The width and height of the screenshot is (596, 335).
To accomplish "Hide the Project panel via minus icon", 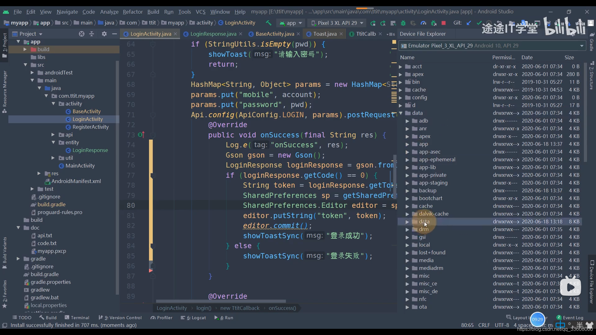I will pos(115,34).
